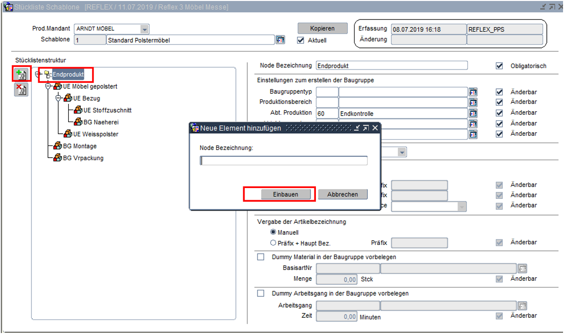Screen dimensions: 565x335
Task: Select BG Montage in the tree
Action: point(79,146)
